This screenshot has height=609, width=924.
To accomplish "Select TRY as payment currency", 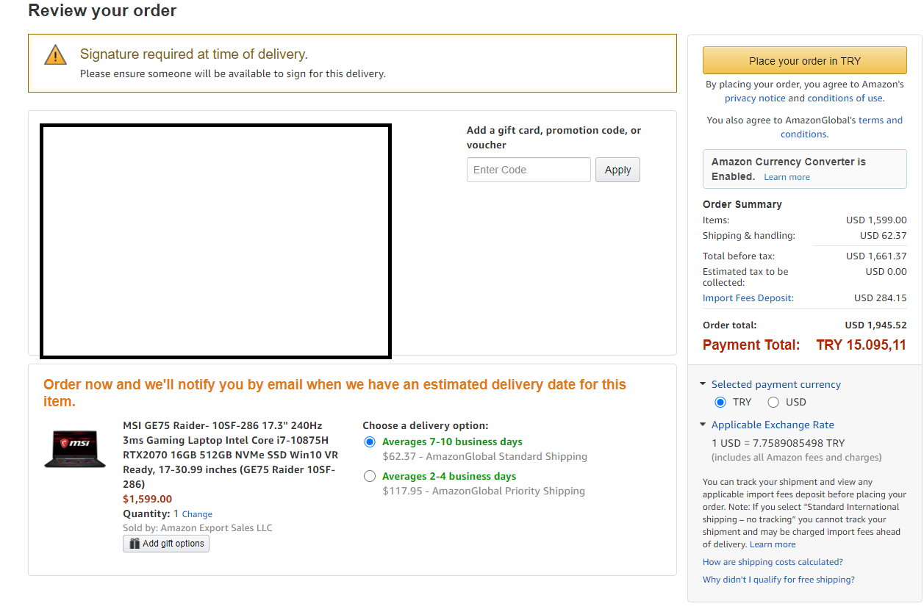I will coord(720,402).
